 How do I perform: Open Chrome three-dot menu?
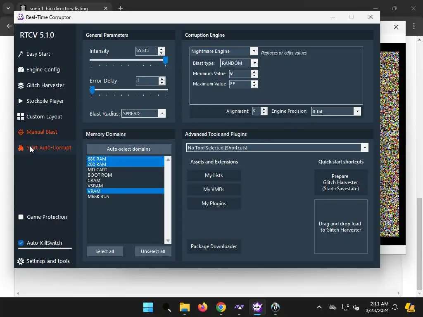[414, 26]
